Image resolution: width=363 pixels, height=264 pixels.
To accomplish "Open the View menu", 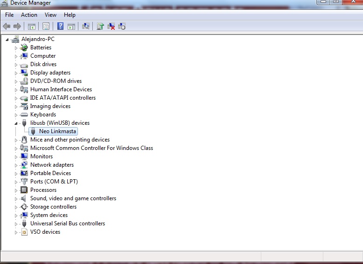I will [50, 15].
